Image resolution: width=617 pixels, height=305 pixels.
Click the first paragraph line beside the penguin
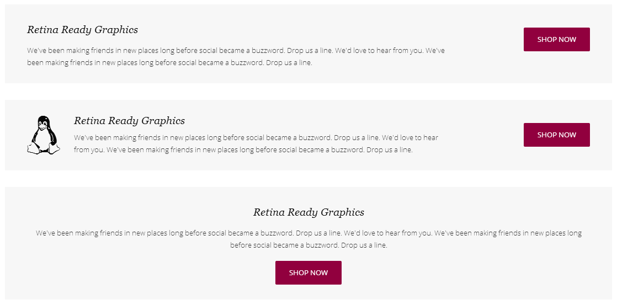[256, 137]
